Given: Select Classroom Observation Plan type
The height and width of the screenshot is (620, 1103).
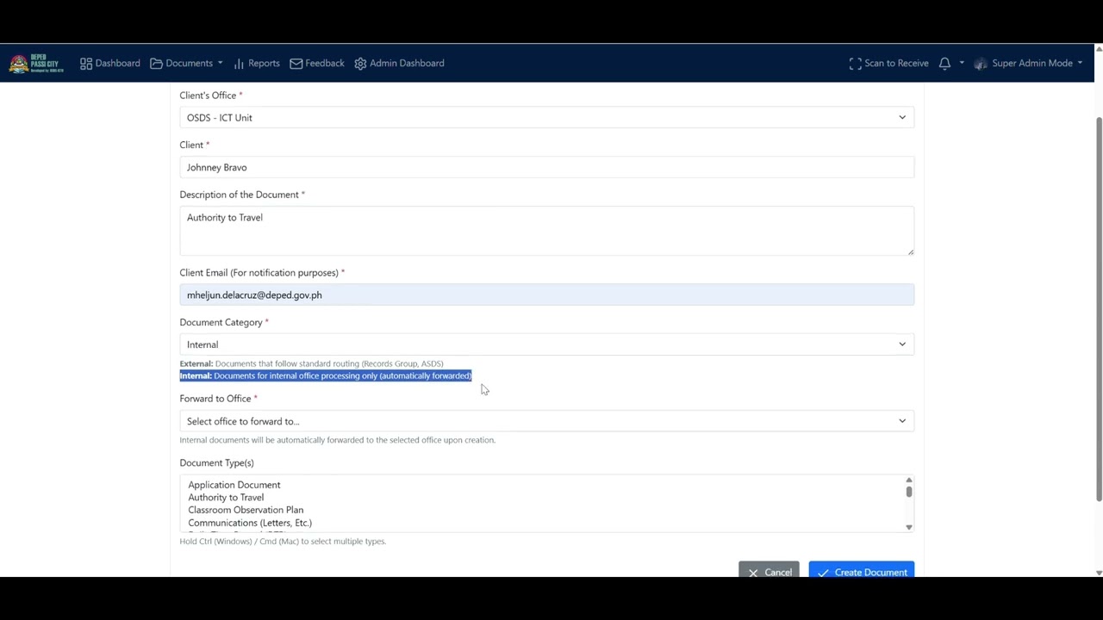Looking at the screenshot, I should pos(246,510).
